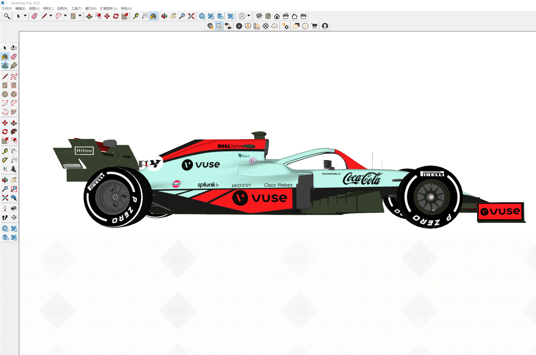Select Tape Measure tool in top toolbar
This screenshot has height=355, width=536.
pos(136,16)
